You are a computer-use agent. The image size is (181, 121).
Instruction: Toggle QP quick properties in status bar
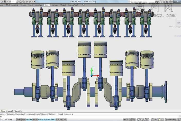[65, 119]
